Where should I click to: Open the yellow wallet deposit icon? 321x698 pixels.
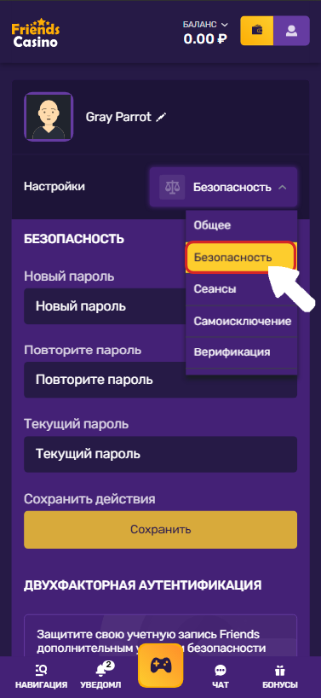tap(257, 31)
